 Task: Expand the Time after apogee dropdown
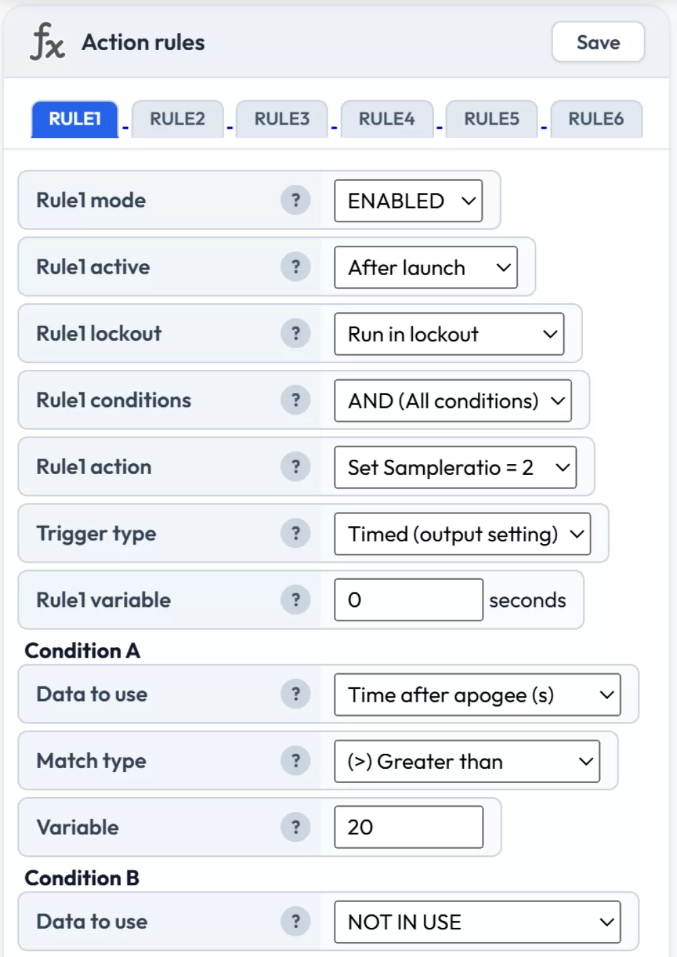pos(477,695)
